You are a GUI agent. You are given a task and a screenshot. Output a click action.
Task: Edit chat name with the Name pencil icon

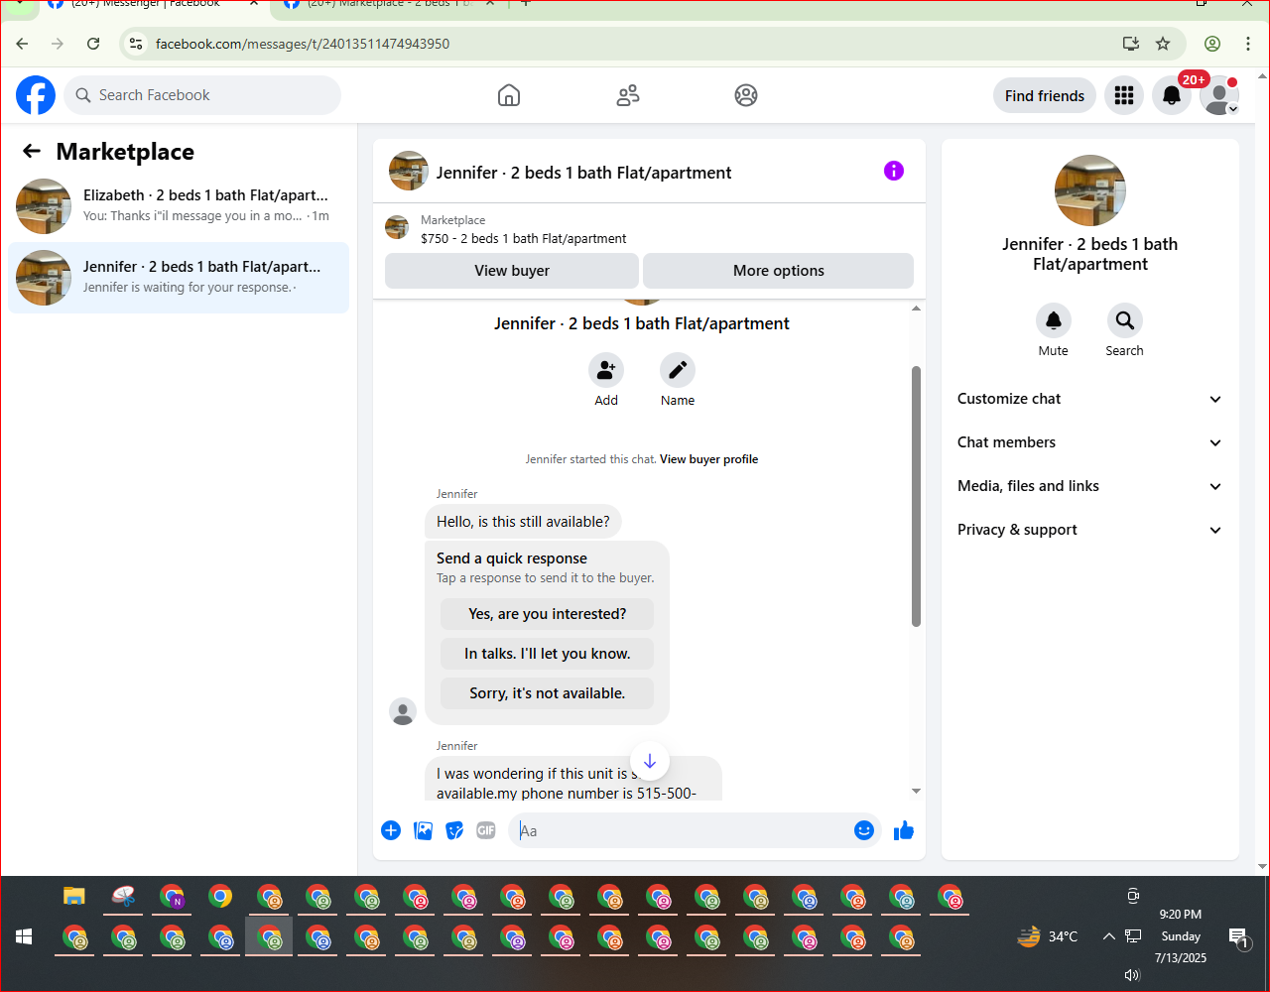point(678,370)
